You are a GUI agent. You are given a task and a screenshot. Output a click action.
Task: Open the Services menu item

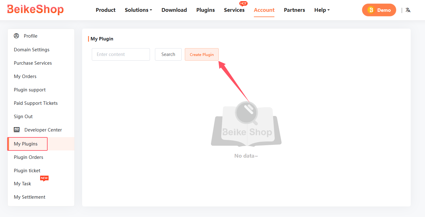point(234,10)
